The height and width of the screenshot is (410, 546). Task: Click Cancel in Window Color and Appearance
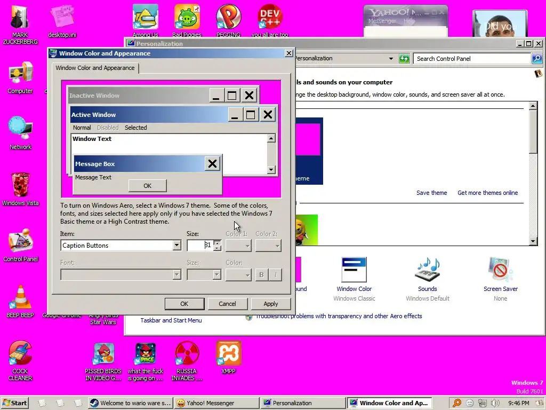[x=227, y=304]
